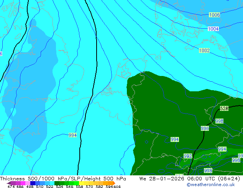The height and width of the screenshot is (188, 243).
Task: Select the bright yellow legend swatch
Action: tap(81, 183)
